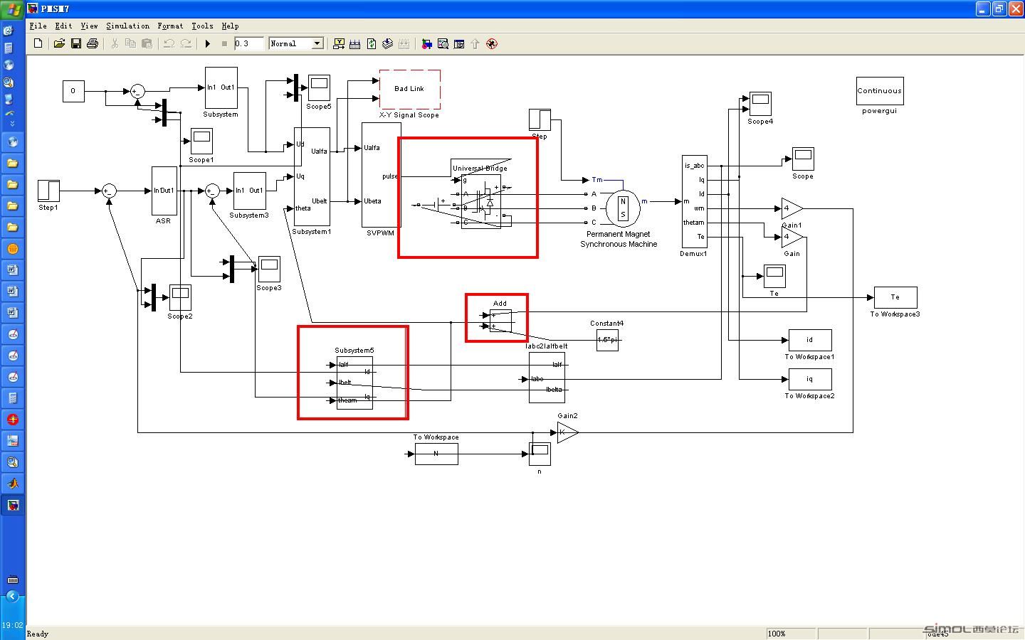1025x640 pixels.
Task: Select the Demux1 block
Action: click(694, 202)
